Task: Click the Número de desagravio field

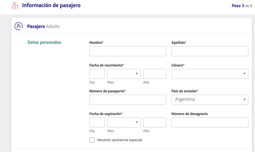Action: 210,123
